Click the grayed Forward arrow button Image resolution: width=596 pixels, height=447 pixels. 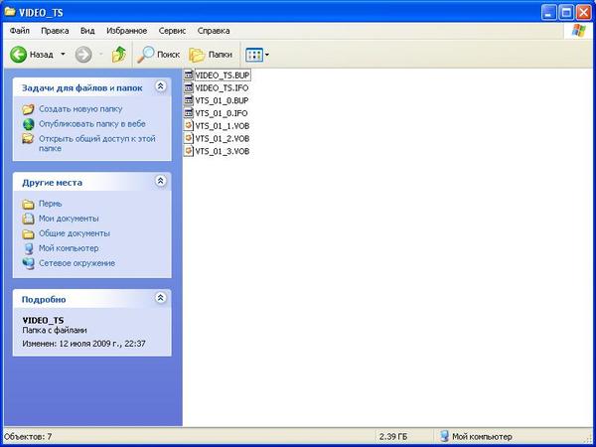(x=83, y=55)
